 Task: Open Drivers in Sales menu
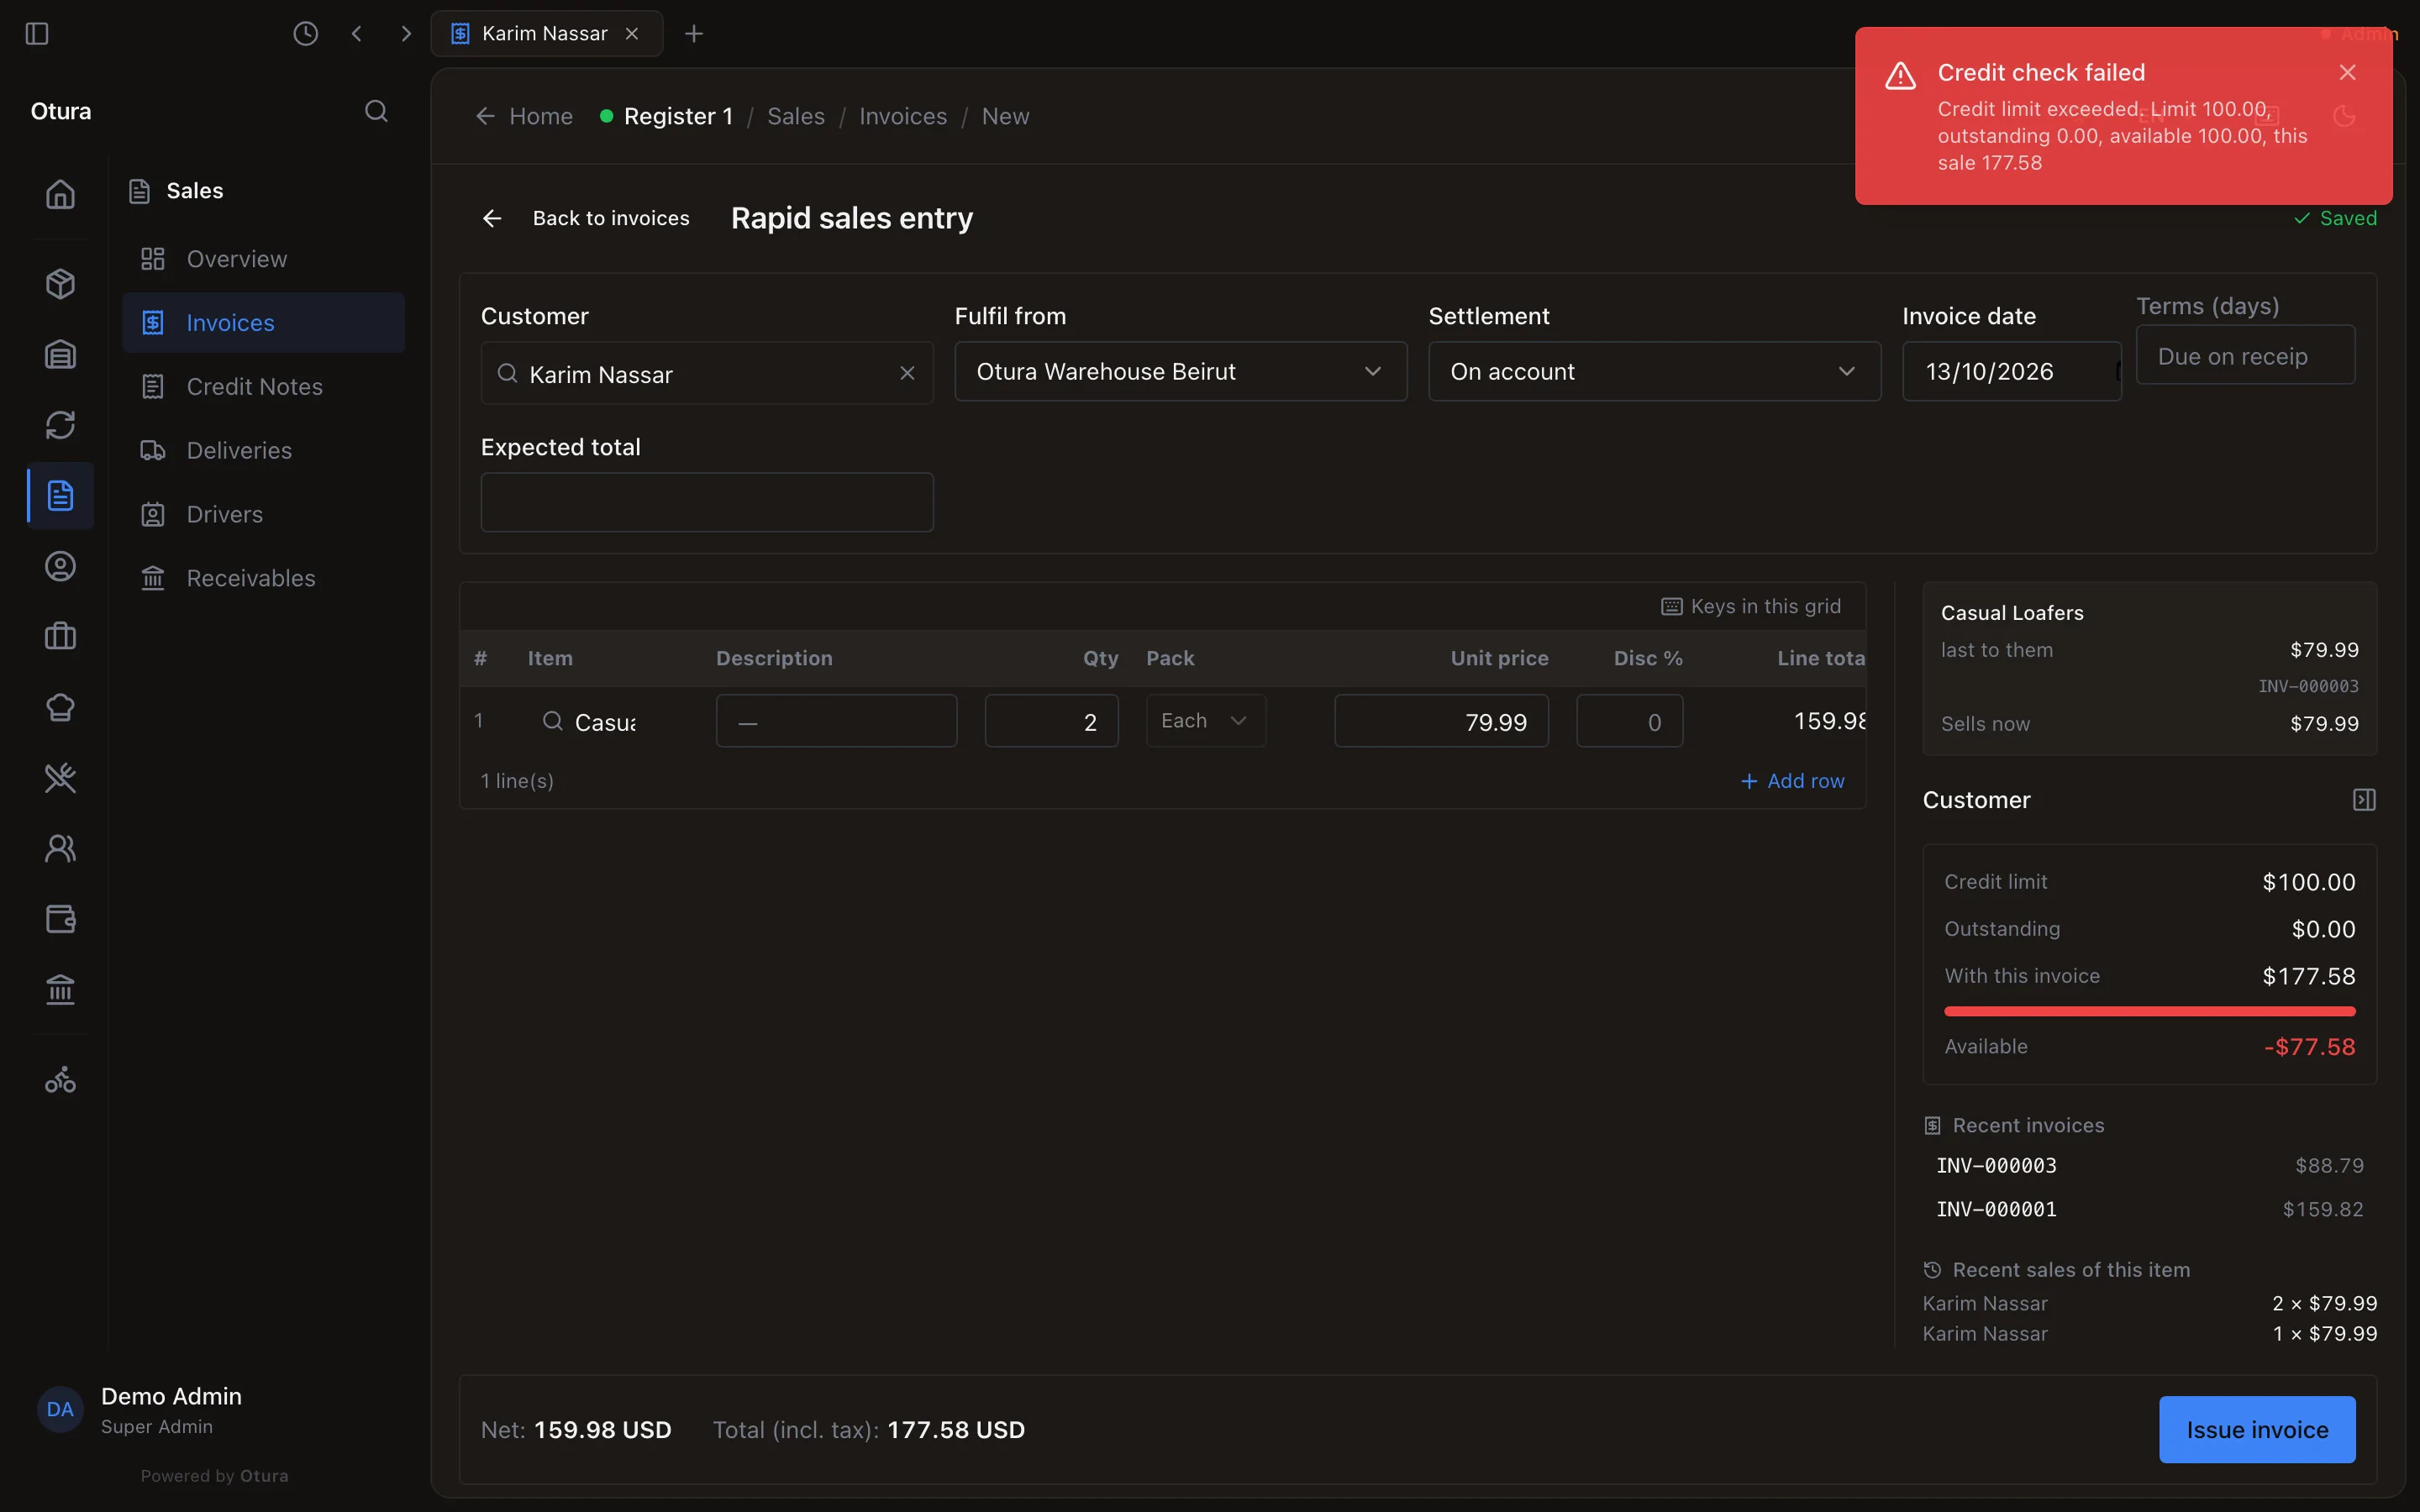pyautogui.click(x=263, y=514)
